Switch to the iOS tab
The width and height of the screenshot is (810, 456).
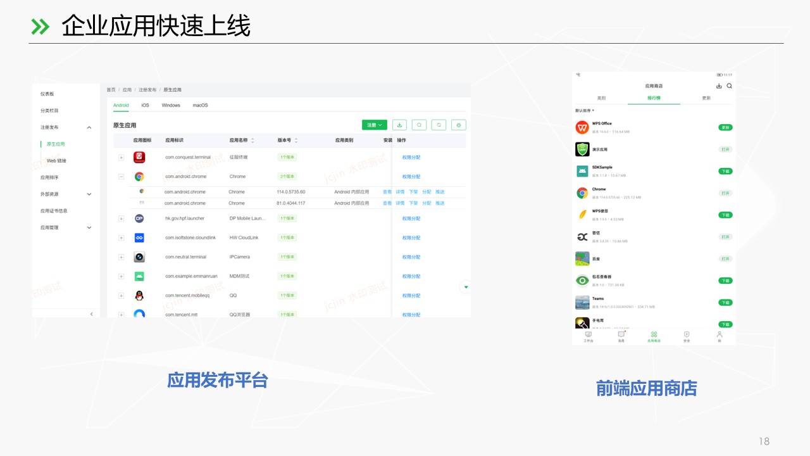point(145,105)
